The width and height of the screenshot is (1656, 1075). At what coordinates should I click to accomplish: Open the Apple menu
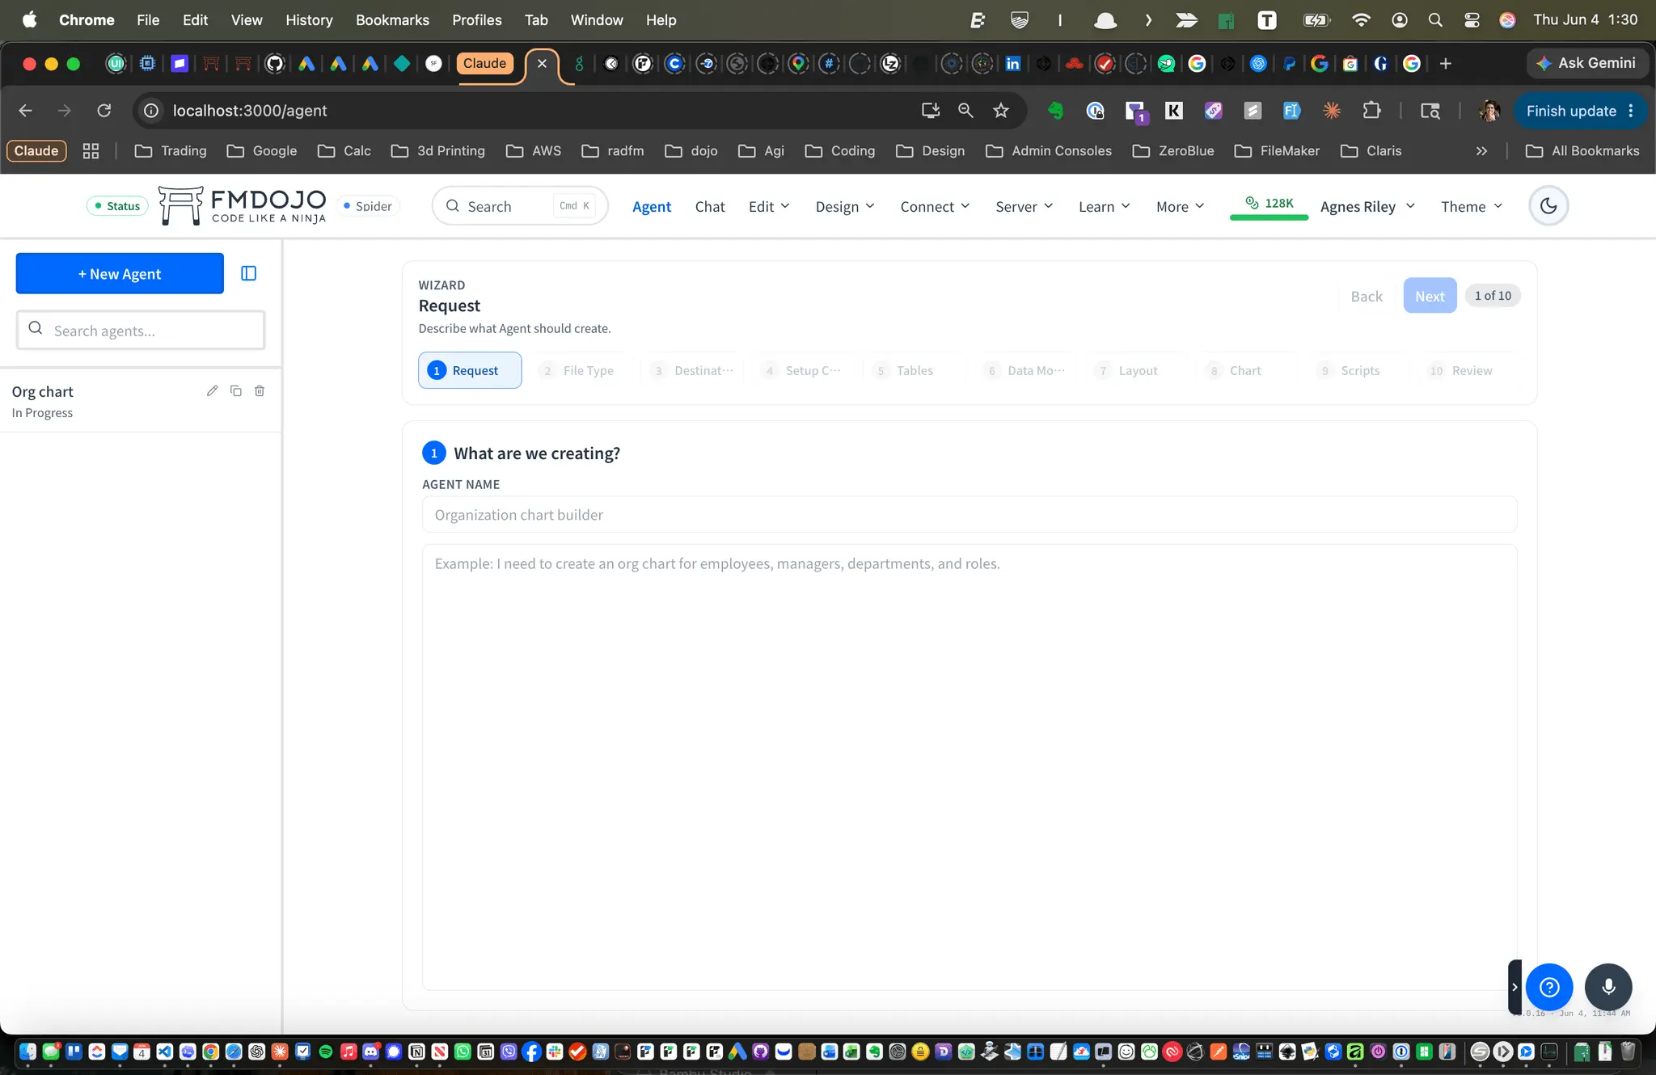(29, 20)
